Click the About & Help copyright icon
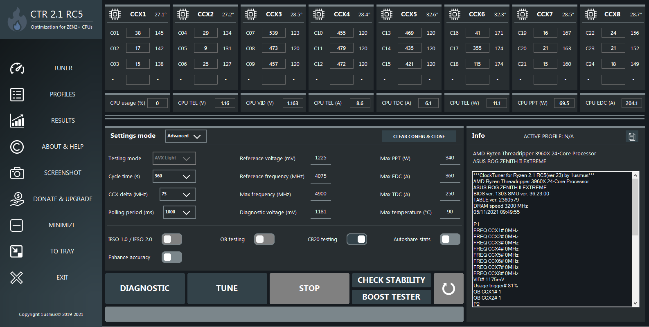This screenshot has width=649, height=327. point(17,147)
